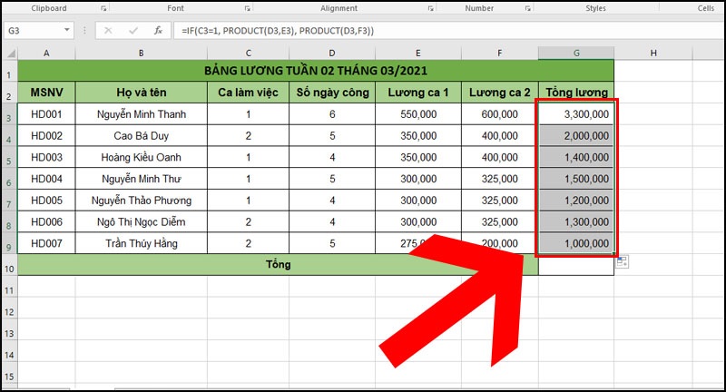Select column H header
The width and height of the screenshot is (726, 392).
coord(653,54)
